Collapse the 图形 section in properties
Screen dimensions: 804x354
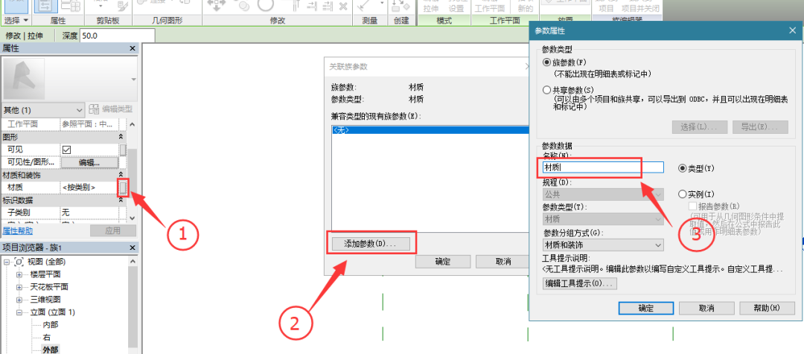point(121,138)
